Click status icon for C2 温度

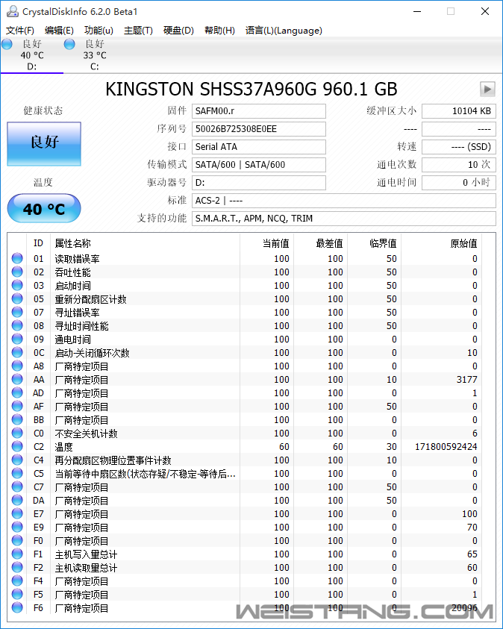[17, 446]
